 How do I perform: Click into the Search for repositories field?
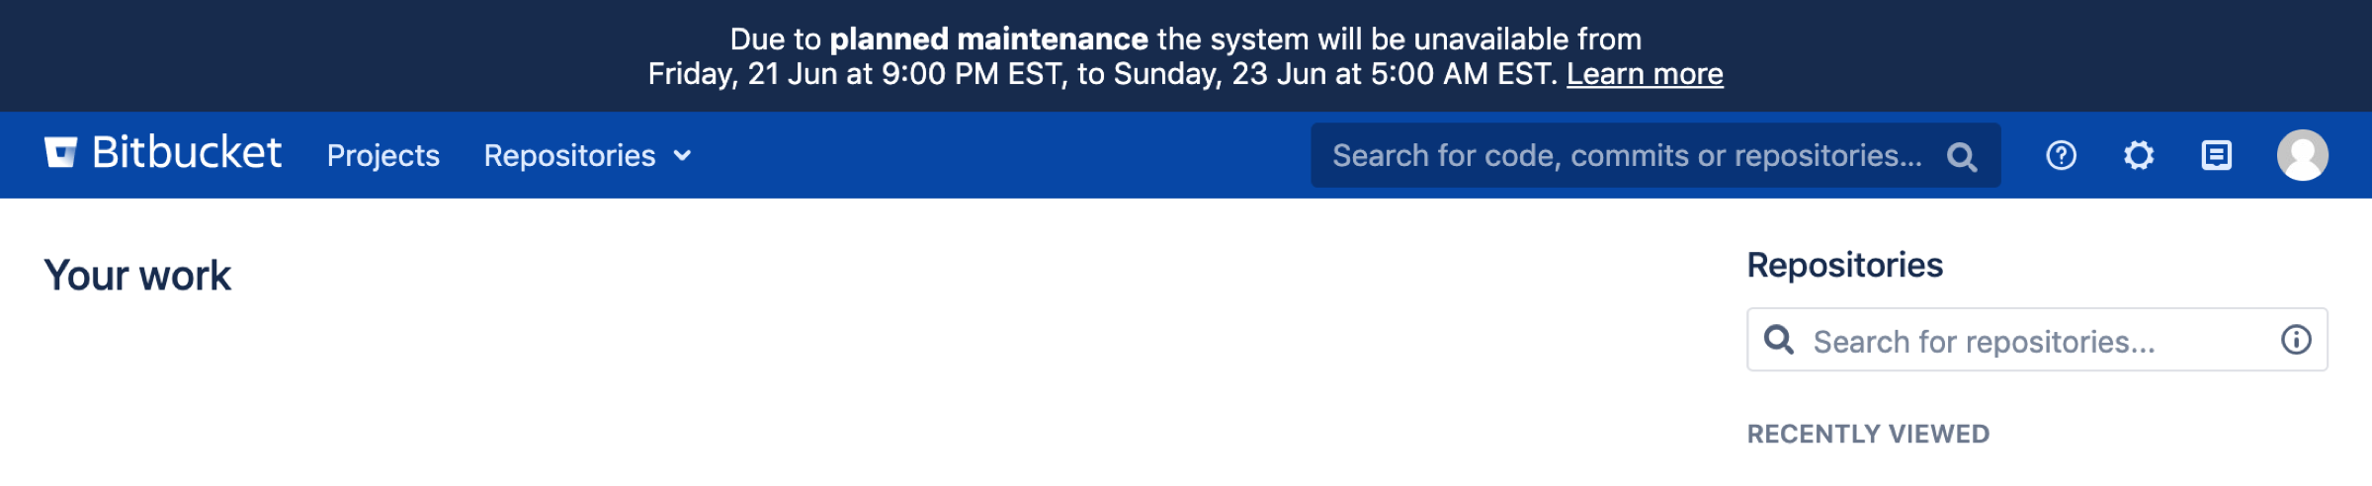coord(2036,341)
